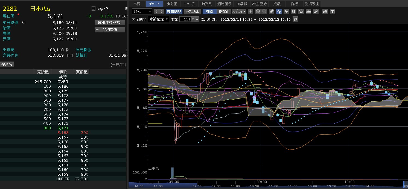Click the 本数 input field showing 111
This screenshot has width=408, height=189.
click(185, 19)
